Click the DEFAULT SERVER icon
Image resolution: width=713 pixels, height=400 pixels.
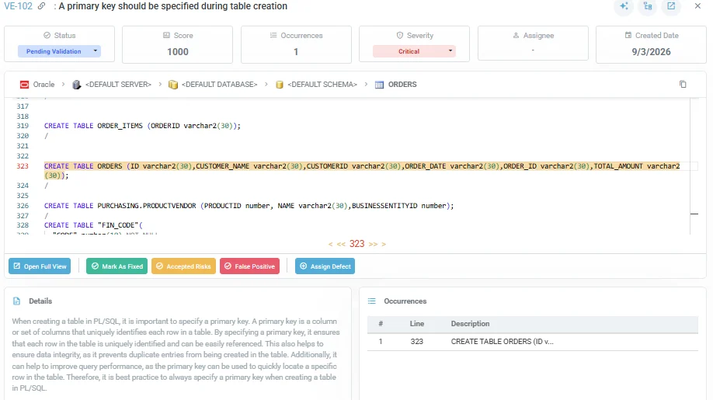(76, 85)
